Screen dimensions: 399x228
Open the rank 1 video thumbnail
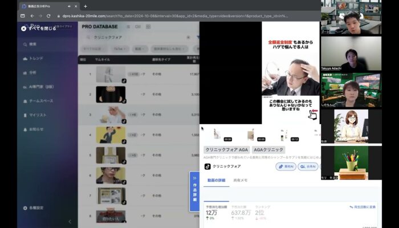(111, 74)
